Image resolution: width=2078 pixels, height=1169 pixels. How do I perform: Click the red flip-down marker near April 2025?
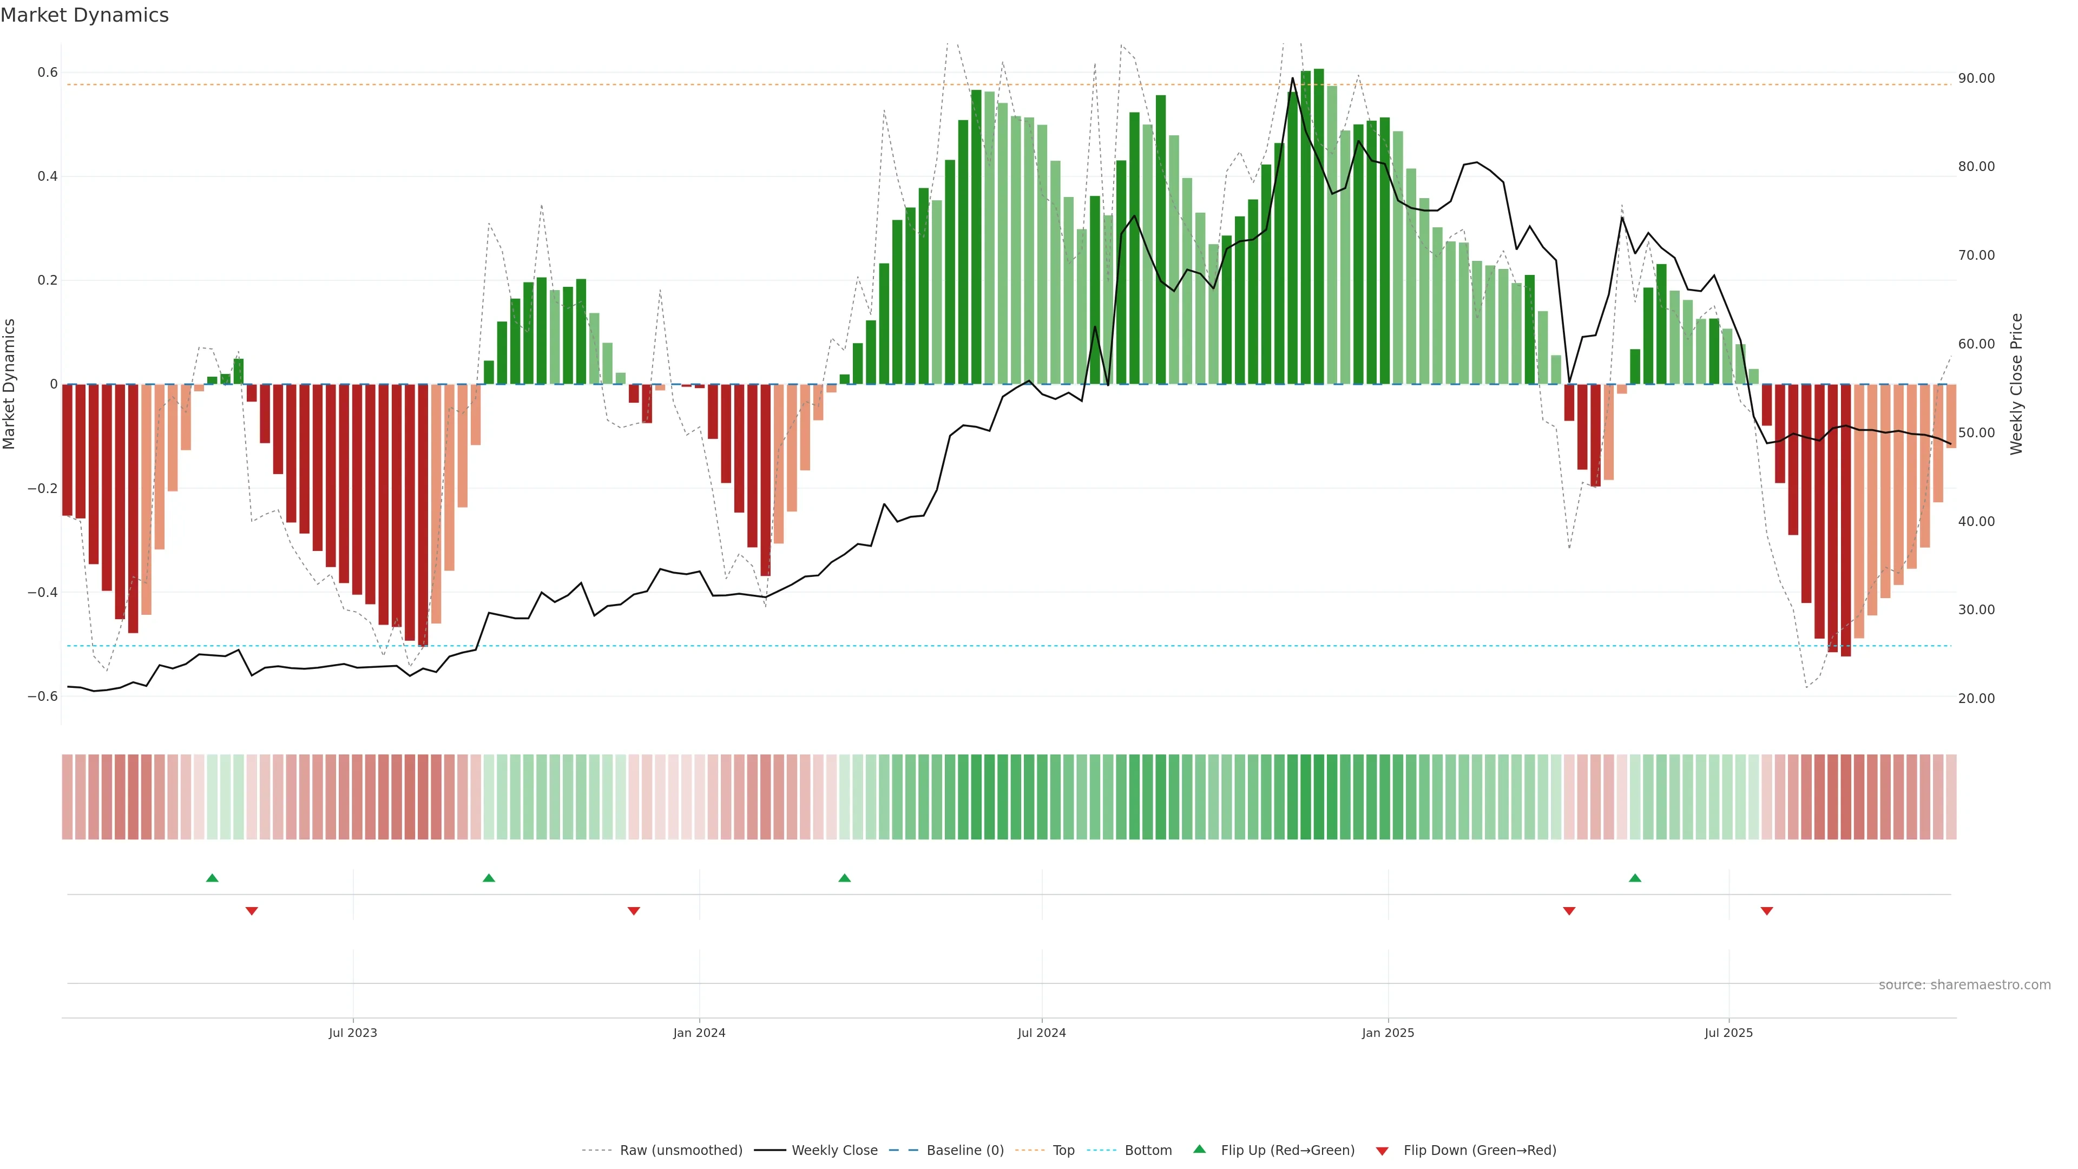1569,911
